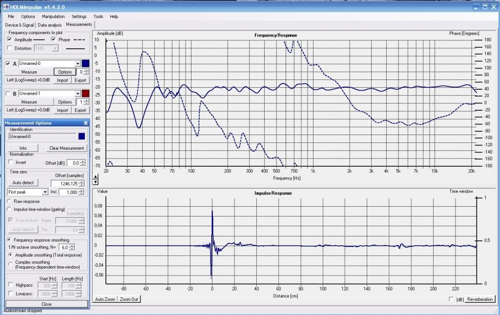500x315 pixels.
Task: Adjust normalization Offset [dB] stepper
Action: coord(83,163)
